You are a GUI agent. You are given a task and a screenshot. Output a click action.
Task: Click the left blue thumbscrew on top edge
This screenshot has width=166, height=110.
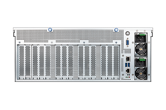pos(50,30)
